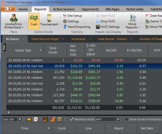This screenshot has height=134, width=162.
Task: Select the $0.05/$0.10 NL Fast Hol row
Action: click(84, 83)
